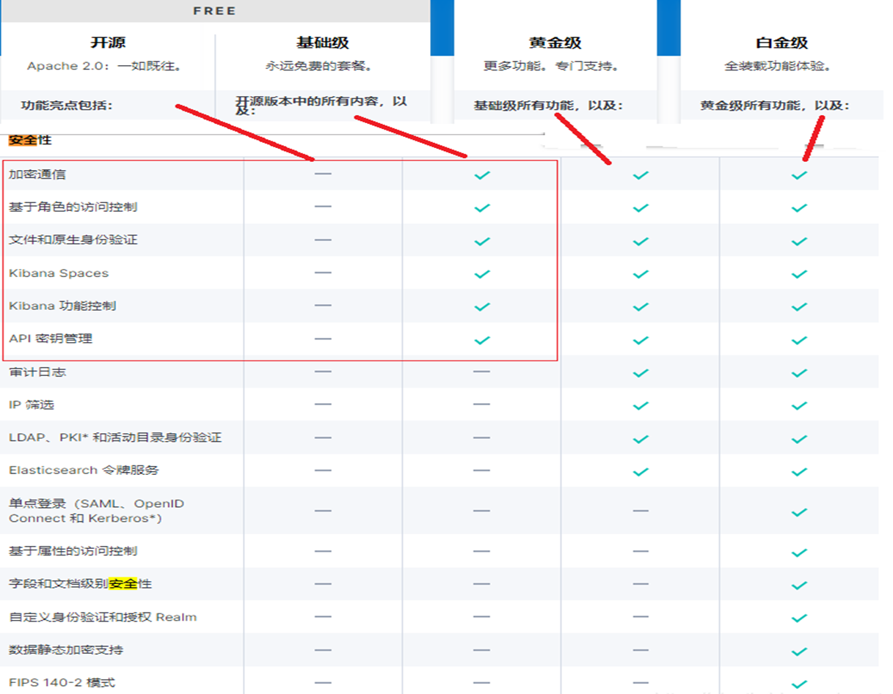Image resolution: width=893 pixels, height=694 pixels.
Task: Click the 白金级 checkmark for 数据静态加密支持
Action: click(x=799, y=651)
